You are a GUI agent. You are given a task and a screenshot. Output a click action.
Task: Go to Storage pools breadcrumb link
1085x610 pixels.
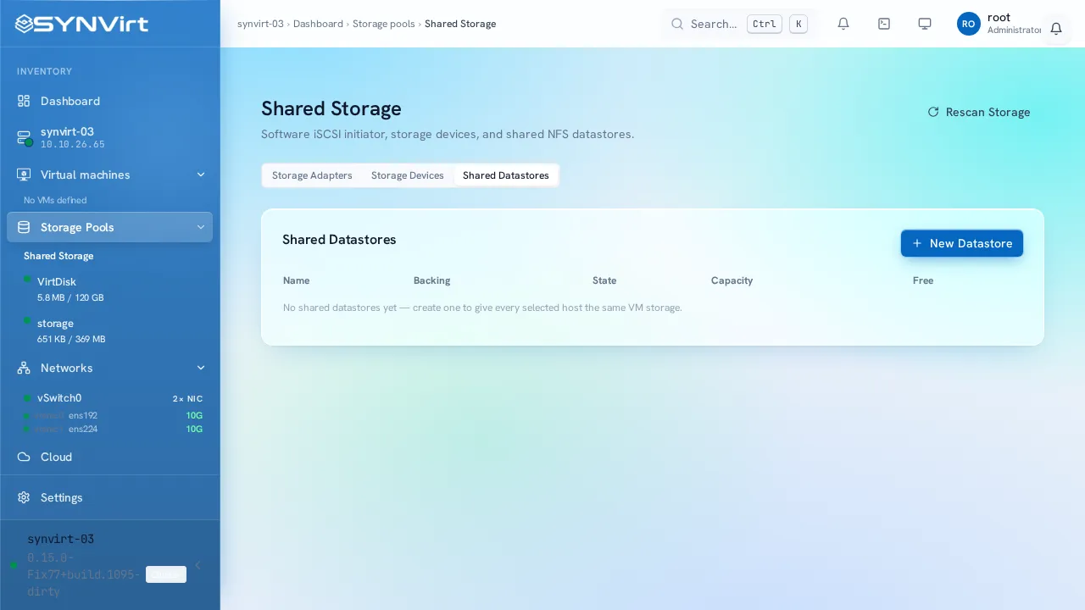pyautogui.click(x=384, y=24)
